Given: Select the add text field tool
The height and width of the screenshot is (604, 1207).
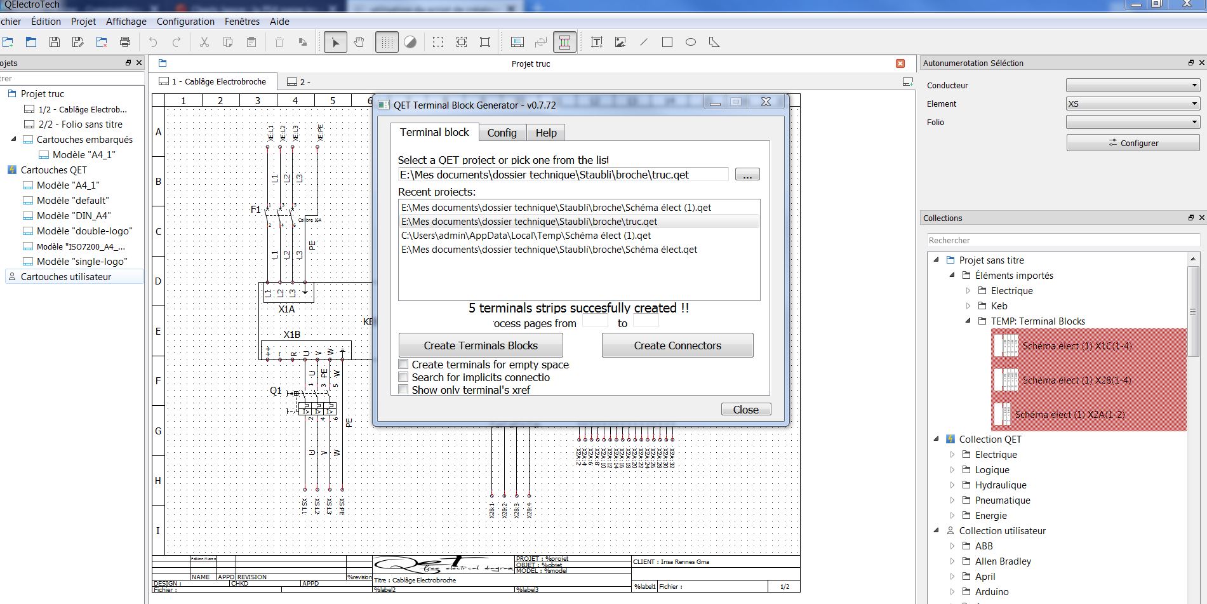Looking at the screenshot, I should click(x=596, y=43).
